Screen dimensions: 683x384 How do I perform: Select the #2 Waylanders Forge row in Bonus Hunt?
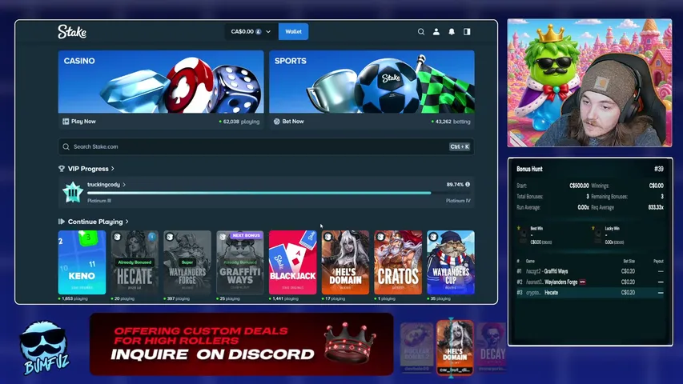click(x=590, y=282)
